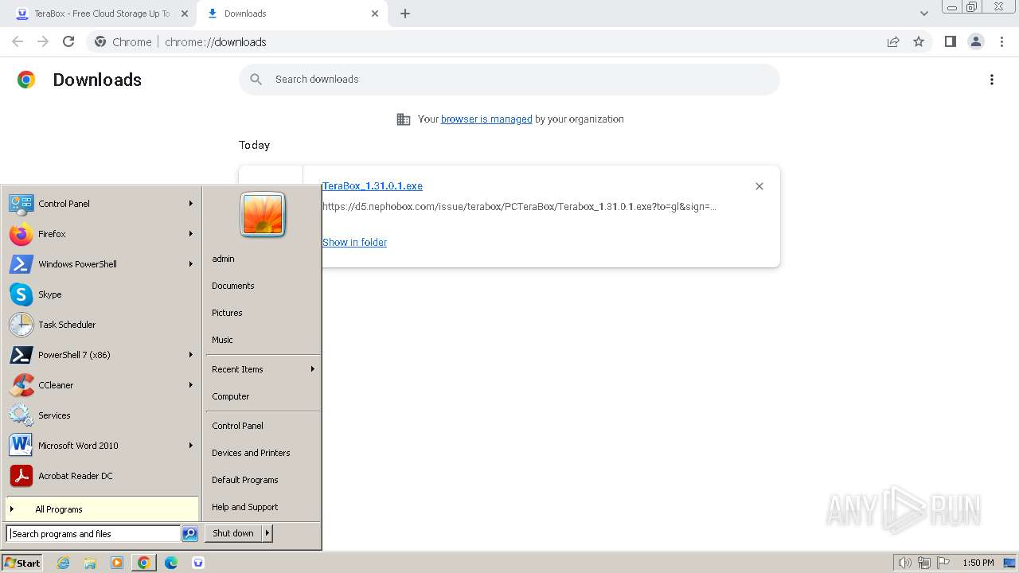
Task: Open Windows Media Player on taskbar
Action: coord(117,563)
